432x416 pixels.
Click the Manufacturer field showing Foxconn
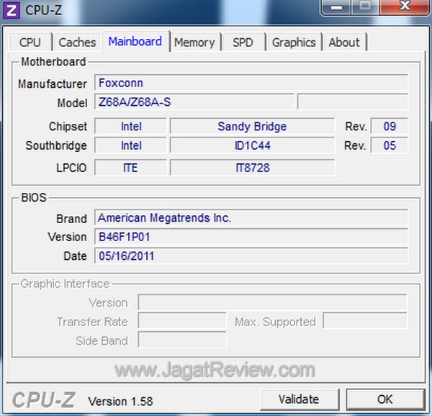(x=251, y=82)
